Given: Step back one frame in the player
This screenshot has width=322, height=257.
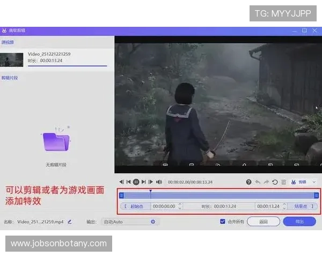Looking at the screenshot, I should [x=122, y=182].
